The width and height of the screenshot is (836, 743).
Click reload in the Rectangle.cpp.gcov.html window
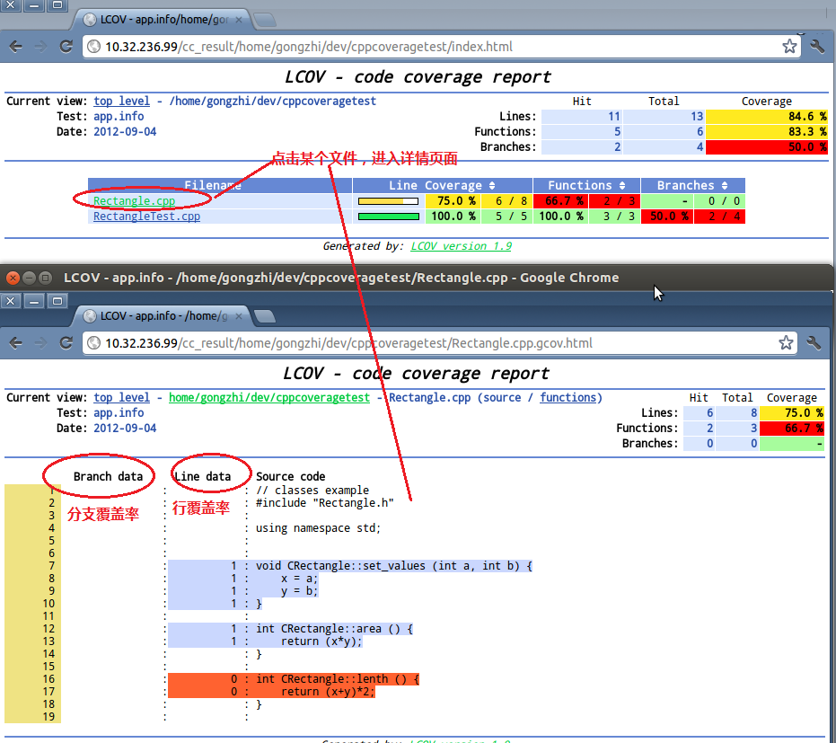tap(66, 343)
